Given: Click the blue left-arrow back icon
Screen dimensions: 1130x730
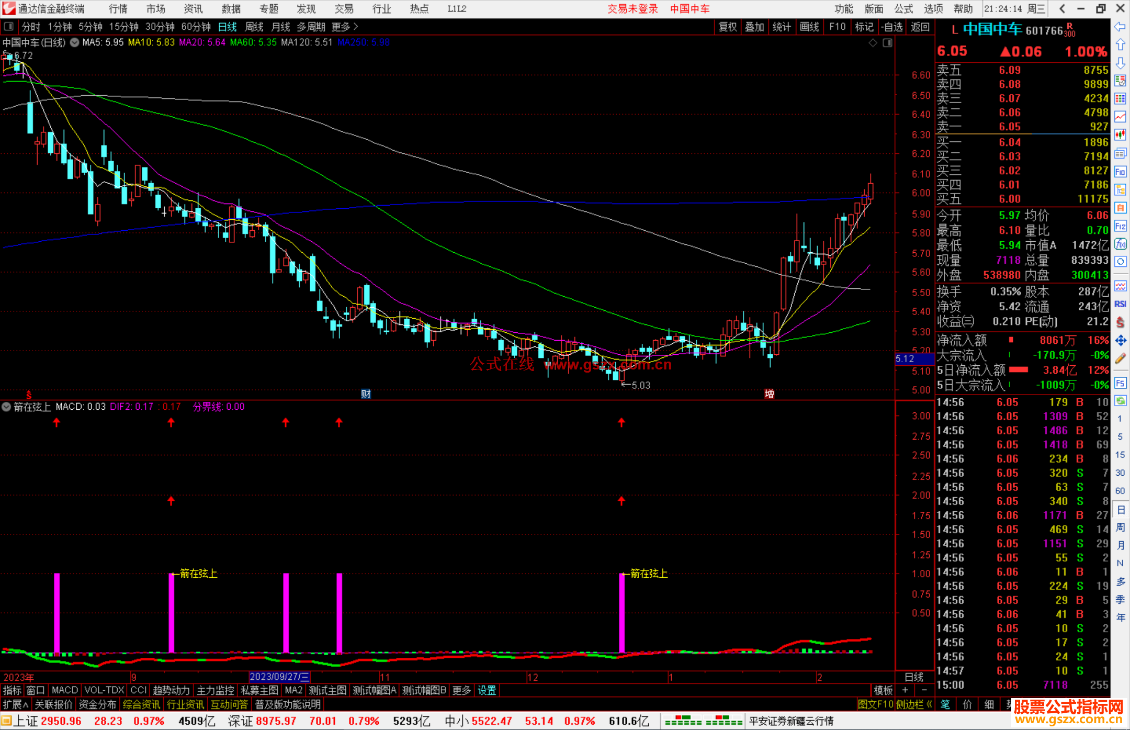Looking at the screenshot, I should 1120,27.
